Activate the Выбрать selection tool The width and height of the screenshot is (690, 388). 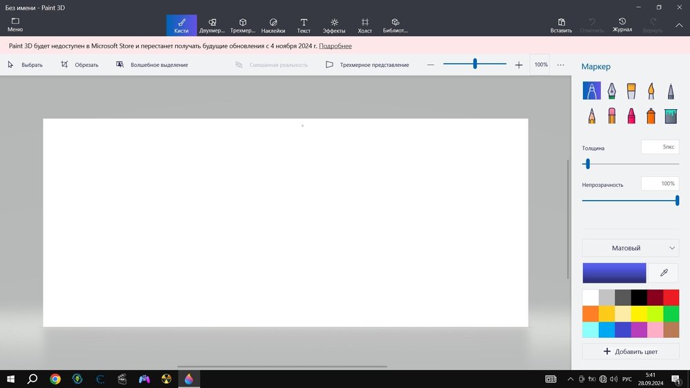coord(26,65)
